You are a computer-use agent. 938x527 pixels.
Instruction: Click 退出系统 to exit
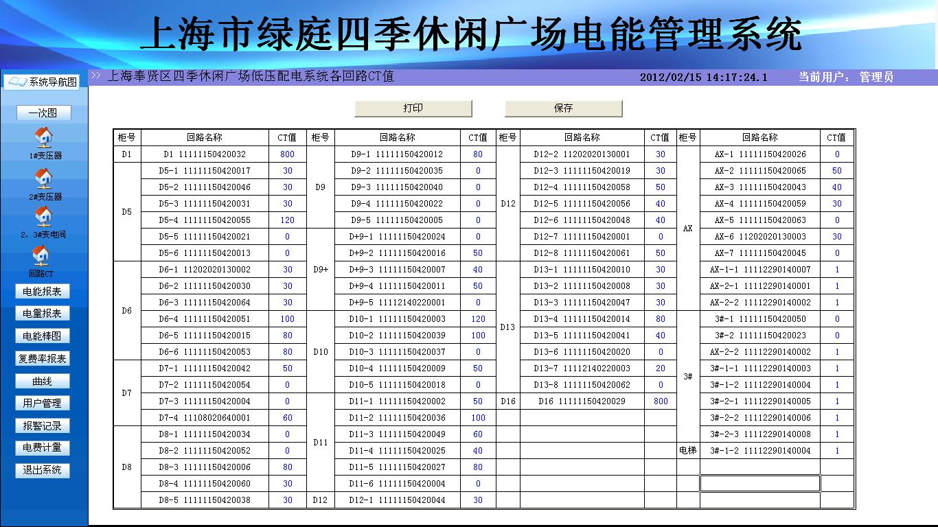(x=43, y=470)
